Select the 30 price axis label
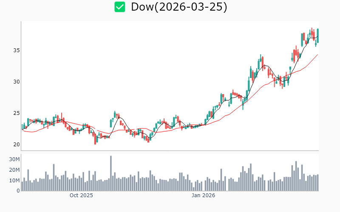340x212 pixels. tap(16, 82)
